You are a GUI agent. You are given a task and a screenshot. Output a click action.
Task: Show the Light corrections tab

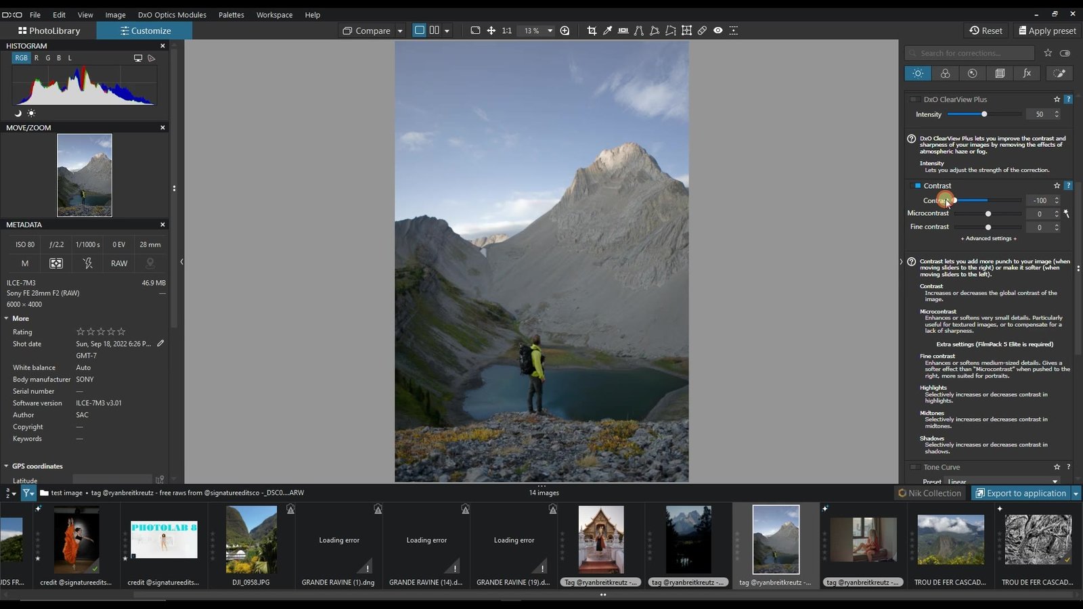[x=918, y=73]
